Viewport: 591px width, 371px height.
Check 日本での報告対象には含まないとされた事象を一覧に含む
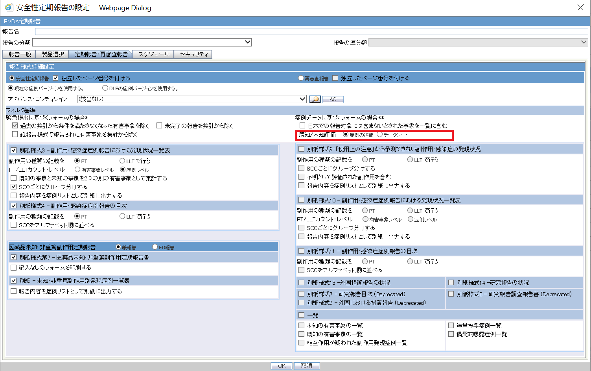(302, 126)
